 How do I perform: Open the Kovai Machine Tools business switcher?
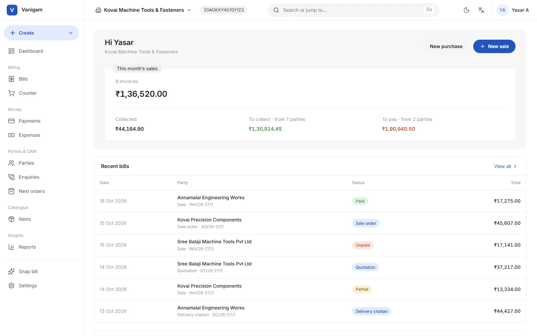tap(143, 10)
